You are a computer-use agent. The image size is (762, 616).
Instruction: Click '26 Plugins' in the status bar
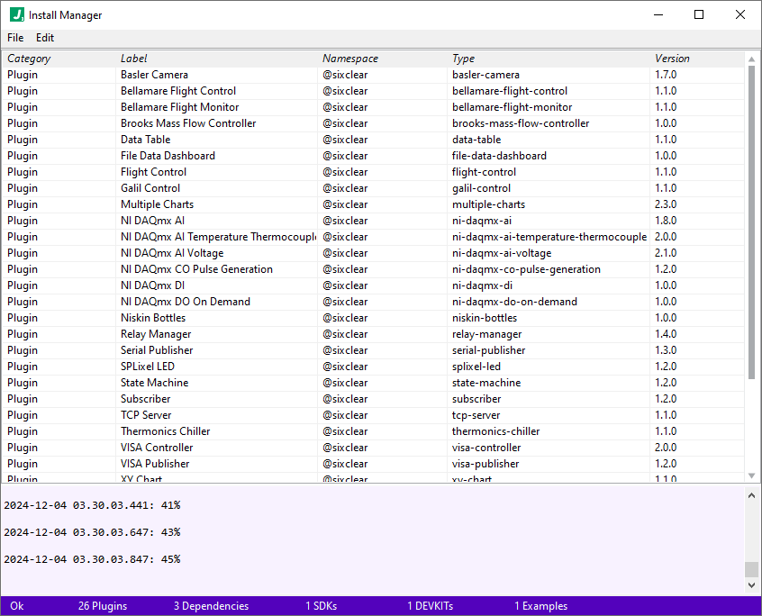pos(102,606)
